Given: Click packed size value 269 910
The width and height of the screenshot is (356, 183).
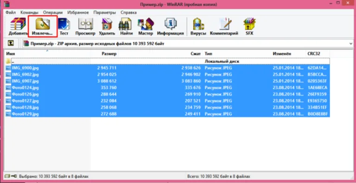Looking at the screenshot, I should coord(193,94).
